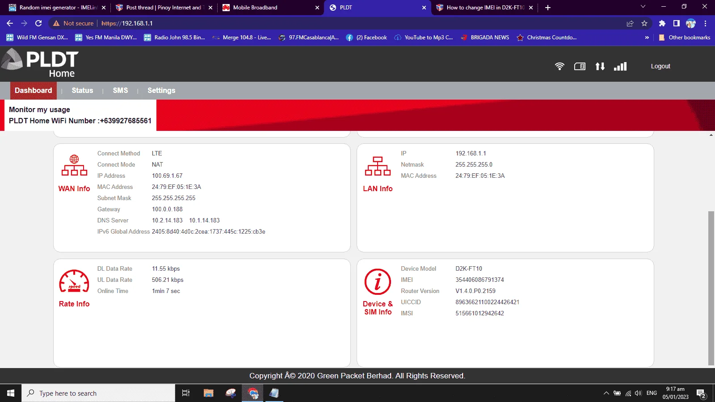
Task: Click the Windows search box
Action: coord(98,393)
